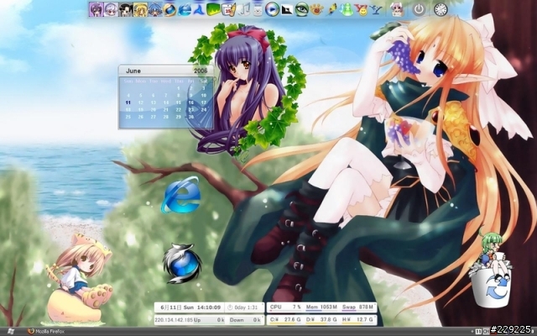Select today's date 11 in calendar

point(128,102)
